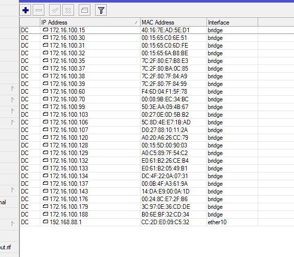Viewport: 294px width, 257px height.
Task: Click MAC address F4:6D:04:F1:5F:78
Action: 165,92
